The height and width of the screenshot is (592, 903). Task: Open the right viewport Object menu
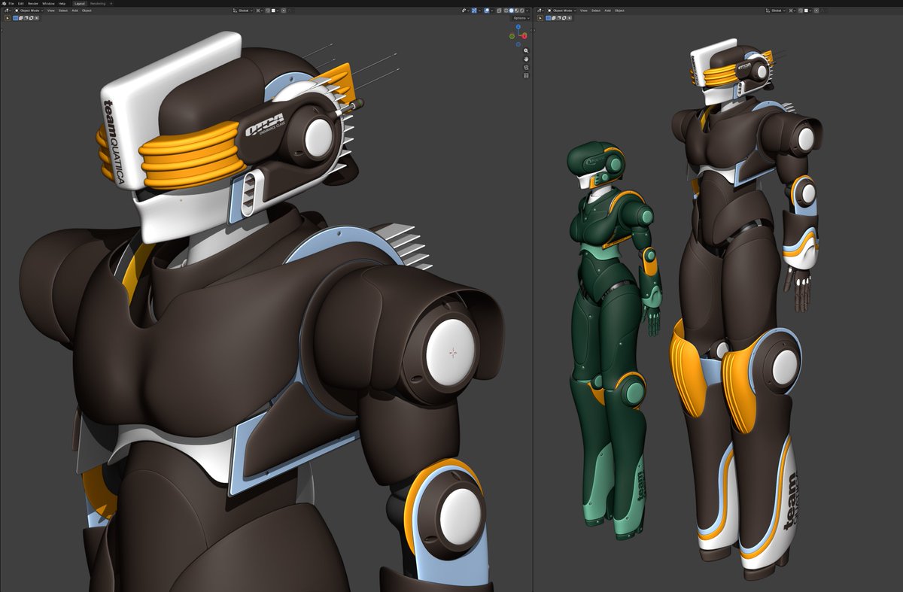[619, 11]
